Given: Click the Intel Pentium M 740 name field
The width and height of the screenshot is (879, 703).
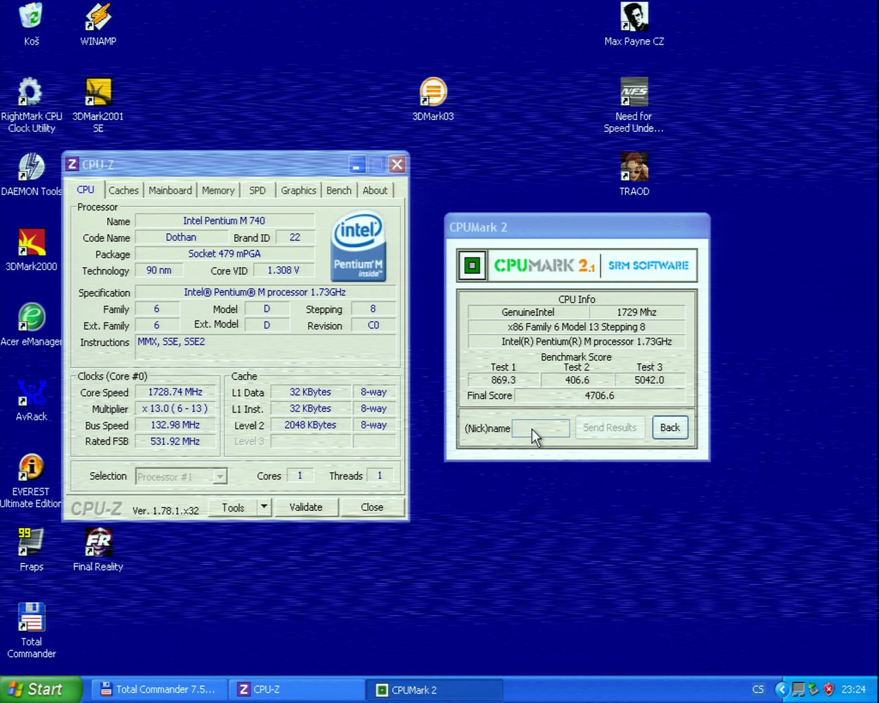Looking at the screenshot, I should click(x=225, y=220).
